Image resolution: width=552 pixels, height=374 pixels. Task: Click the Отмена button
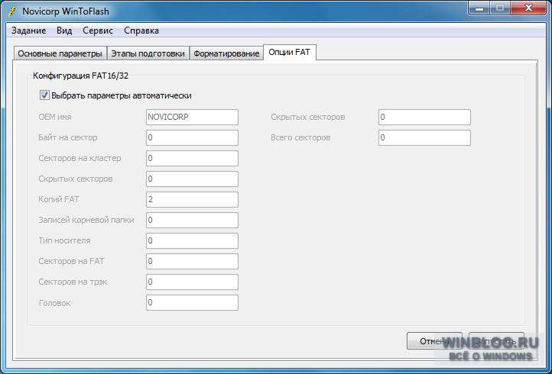[x=434, y=341]
